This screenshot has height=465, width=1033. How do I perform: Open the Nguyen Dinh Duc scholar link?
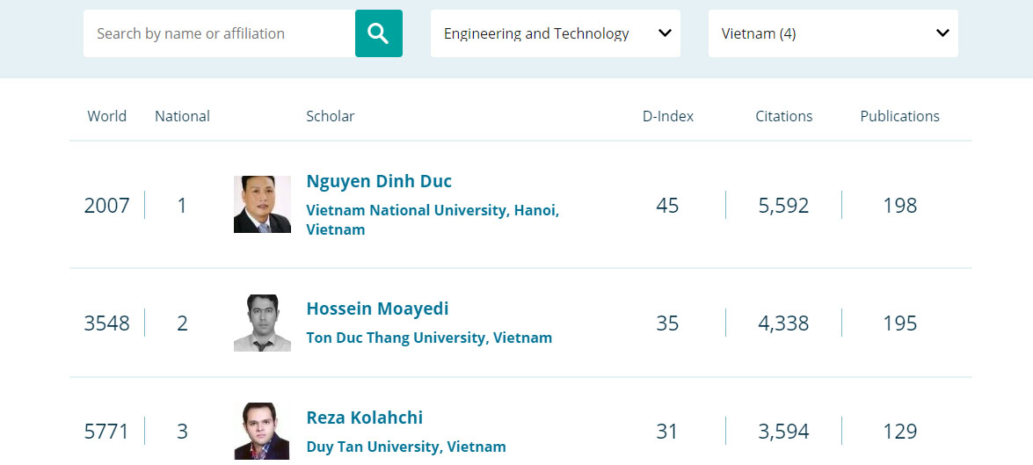tap(379, 181)
